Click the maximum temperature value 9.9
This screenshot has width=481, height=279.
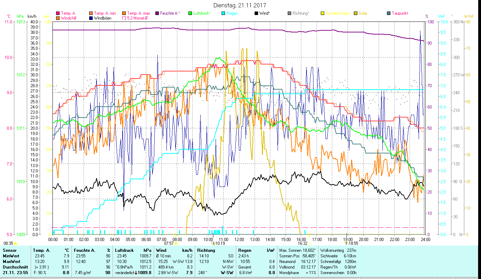(67, 262)
